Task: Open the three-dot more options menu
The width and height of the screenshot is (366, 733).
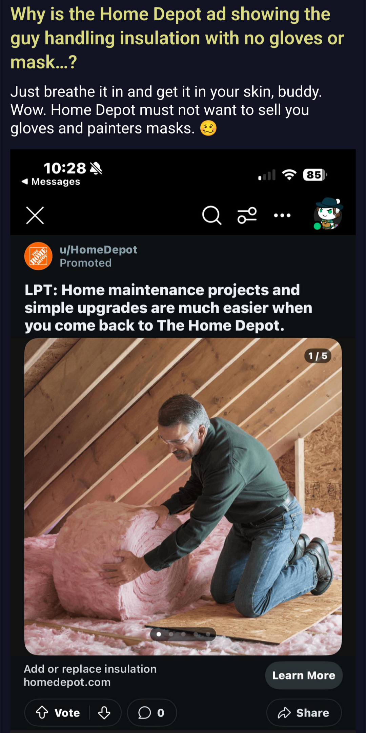Action: [282, 215]
